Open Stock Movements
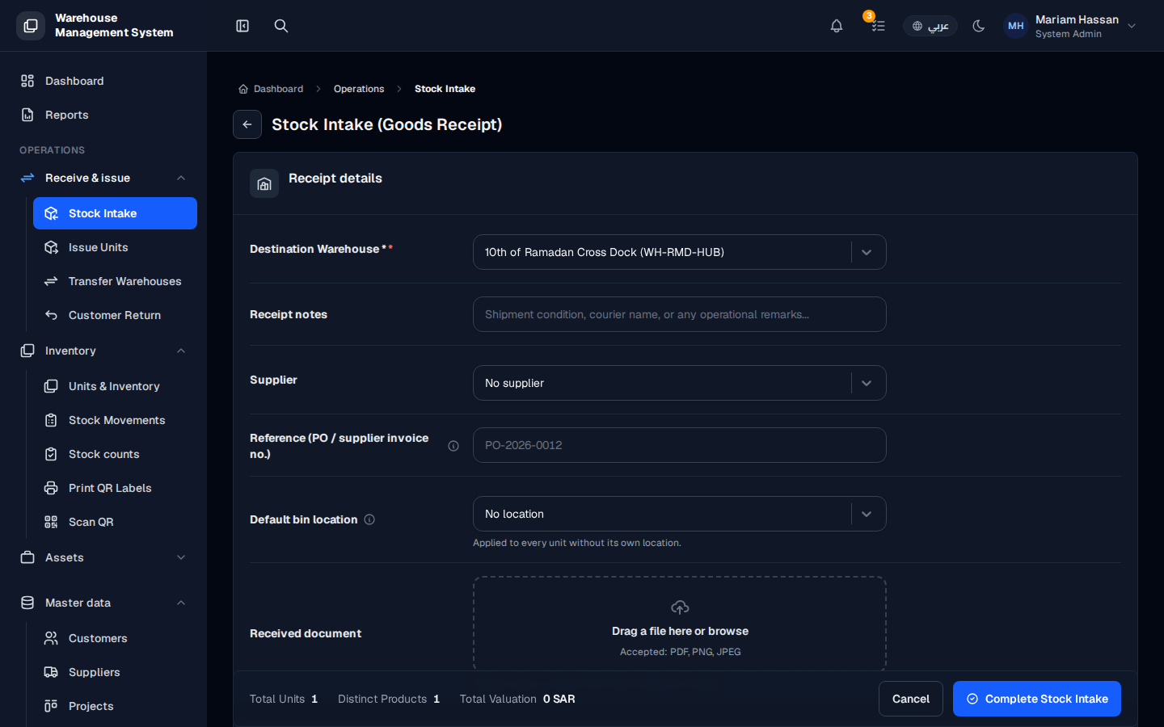This screenshot has height=727, width=1164. [x=115, y=420]
